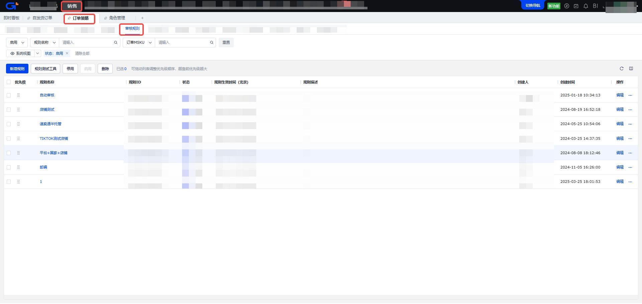This screenshot has height=304, width=642.
Task: Click the blue G logo icon
Action: pyautogui.click(x=12, y=6)
